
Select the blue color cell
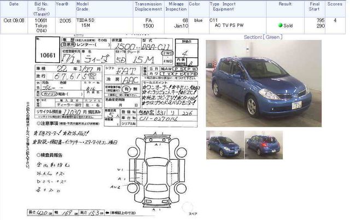[x=198, y=20]
